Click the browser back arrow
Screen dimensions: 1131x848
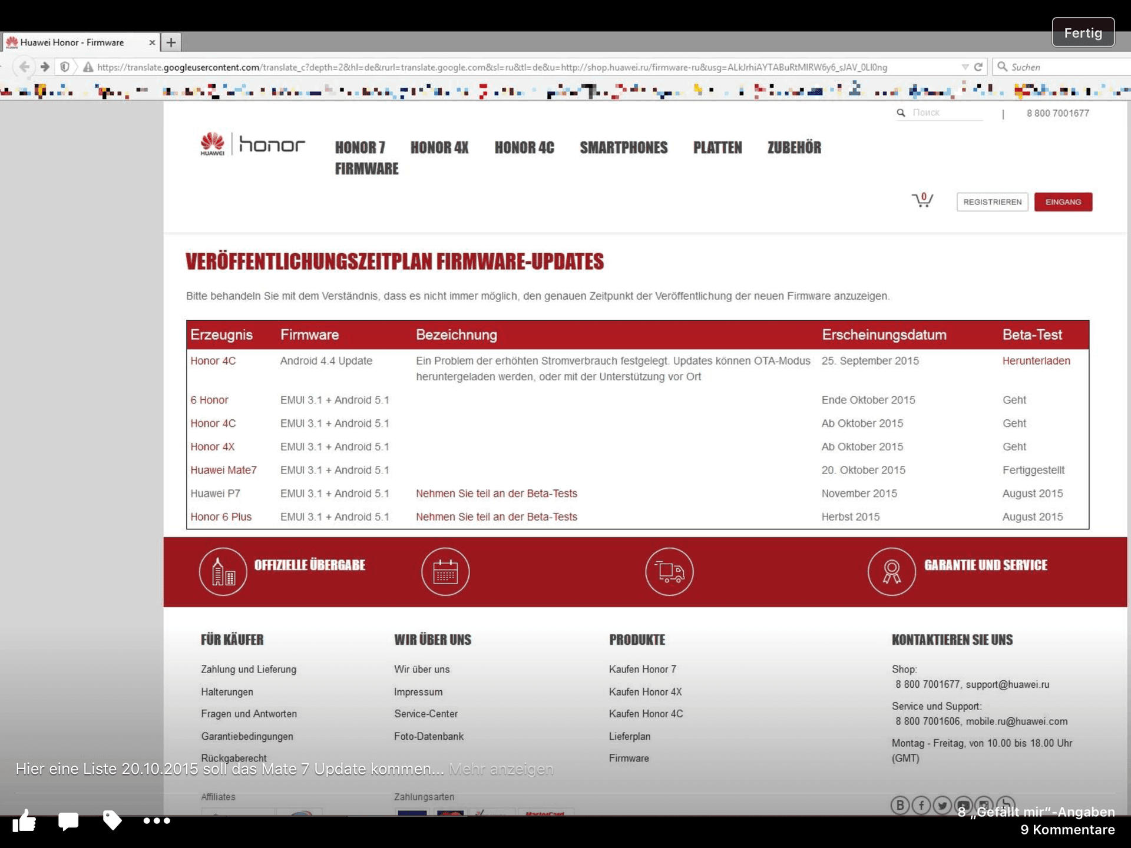click(x=24, y=67)
